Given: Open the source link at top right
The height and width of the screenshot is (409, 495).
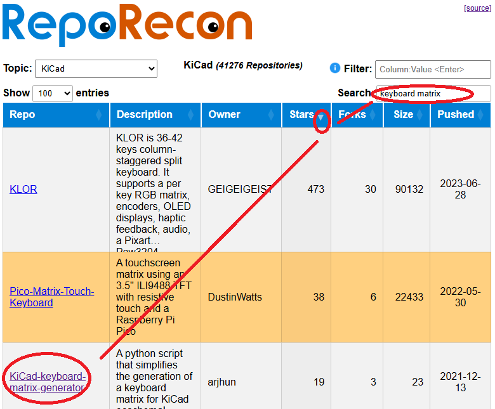Looking at the screenshot, I should [x=477, y=8].
